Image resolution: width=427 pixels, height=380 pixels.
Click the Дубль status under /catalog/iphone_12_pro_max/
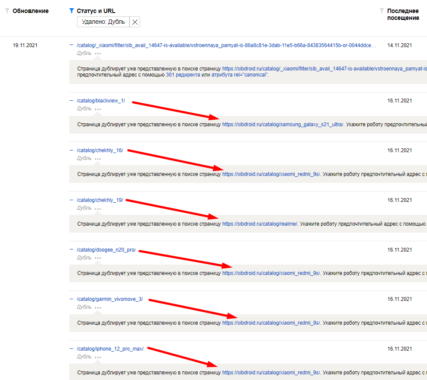[84, 357]
